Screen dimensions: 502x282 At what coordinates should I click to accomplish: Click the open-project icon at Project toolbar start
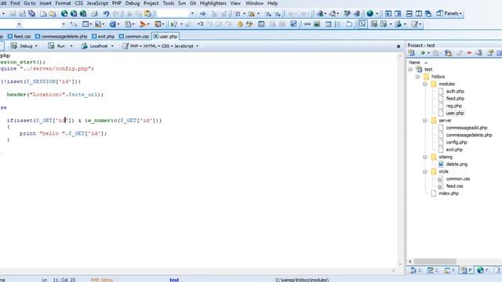[x=411, y=53]
